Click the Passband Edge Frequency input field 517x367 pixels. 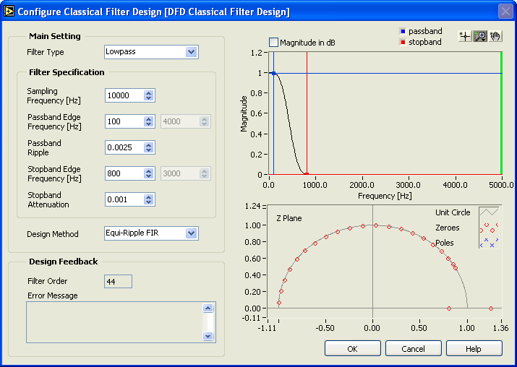click(x=124, y=121)
